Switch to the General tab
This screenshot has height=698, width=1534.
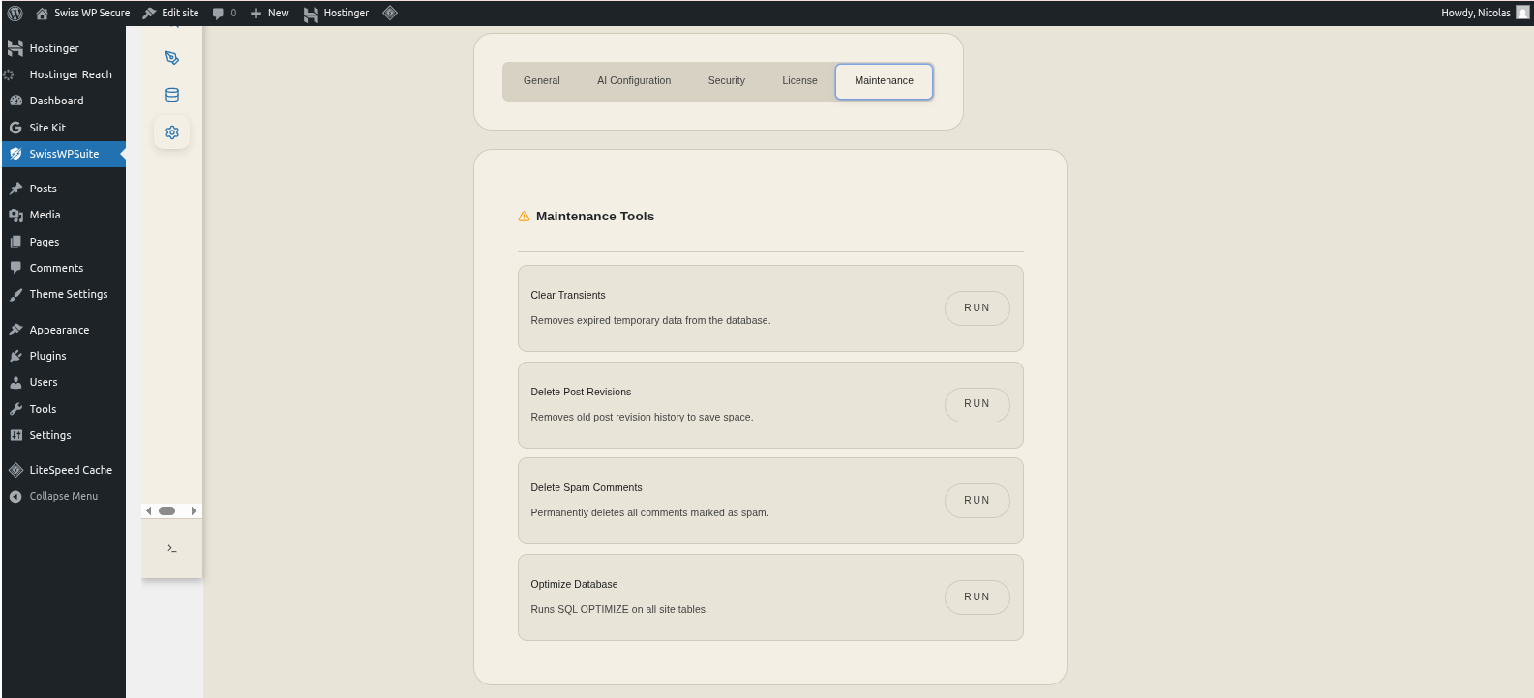[x=541, y=81]
